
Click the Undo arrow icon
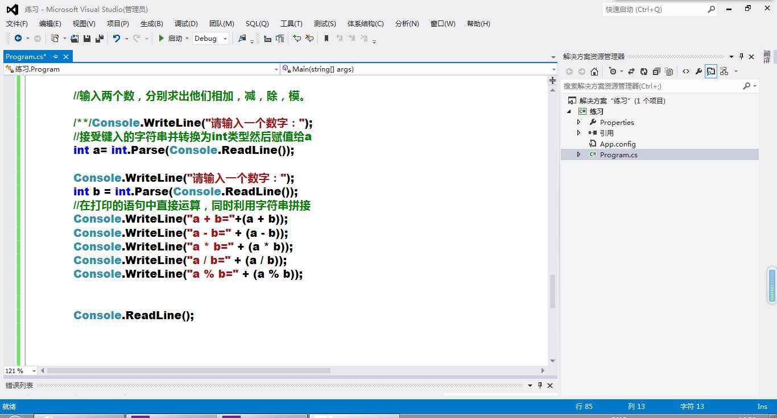pyautogui.click(x=117, y=38)
